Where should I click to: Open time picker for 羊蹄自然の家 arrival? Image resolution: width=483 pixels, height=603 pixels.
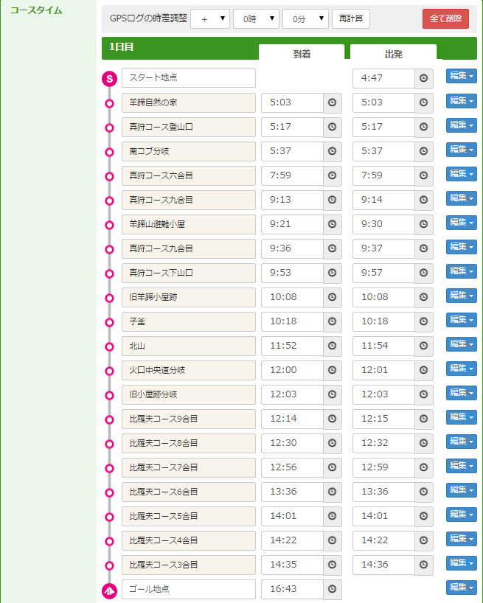click(x=332, y=103)
